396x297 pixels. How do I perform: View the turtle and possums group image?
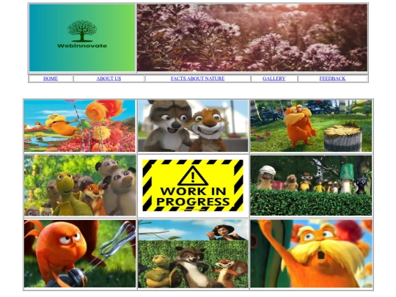click(x=80, y=186)
